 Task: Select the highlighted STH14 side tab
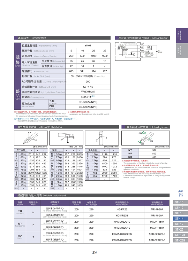point(180,218)
